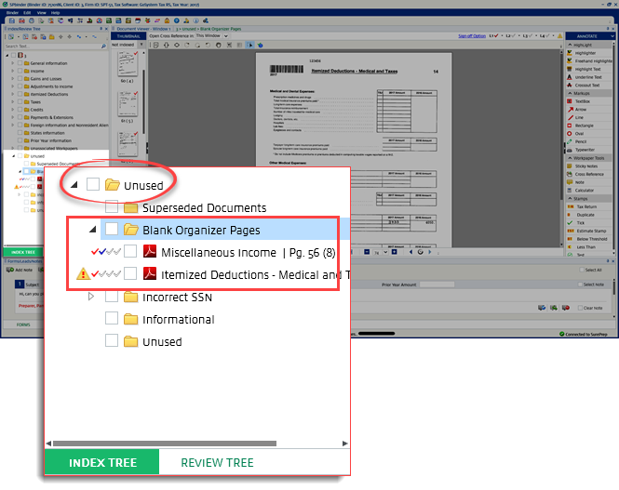Open the Calculator workpaper tool
This screenshot has height=490, width=619.
(585, 190)
